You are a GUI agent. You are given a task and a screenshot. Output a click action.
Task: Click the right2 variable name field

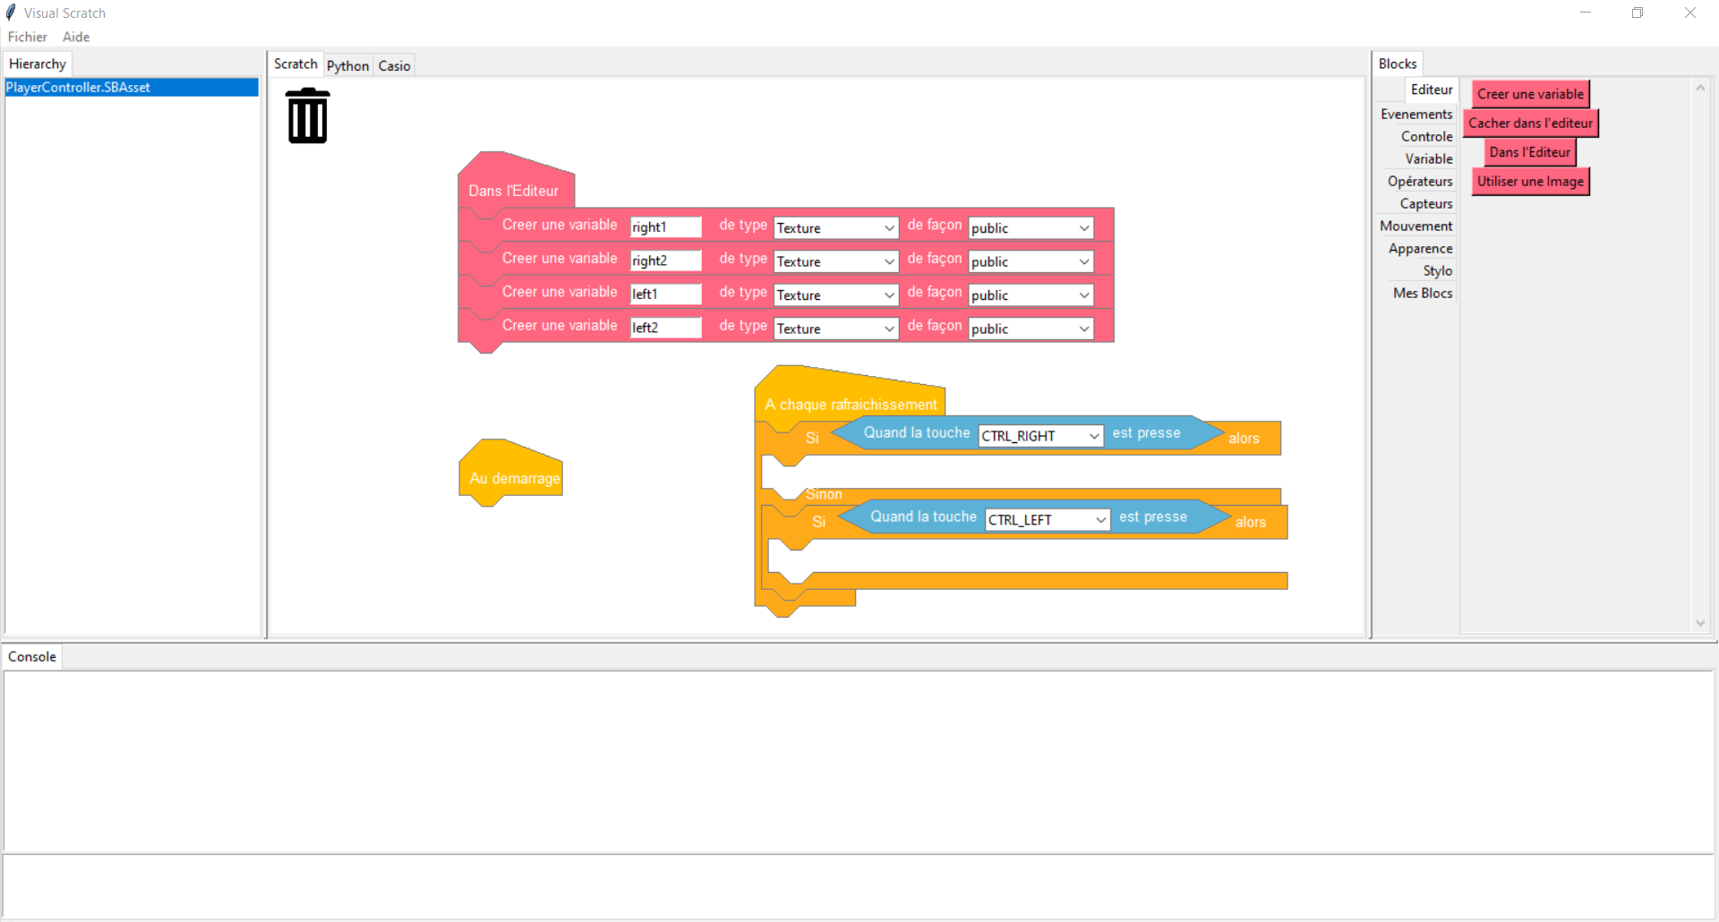(x=665, y=260)
